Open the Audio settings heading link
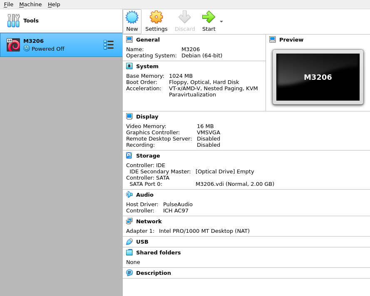Screen dimensions: 370x296 tap(145, 195)
